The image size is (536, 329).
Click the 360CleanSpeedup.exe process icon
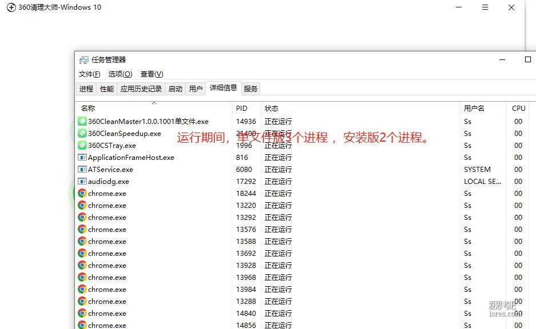point(82,133)
